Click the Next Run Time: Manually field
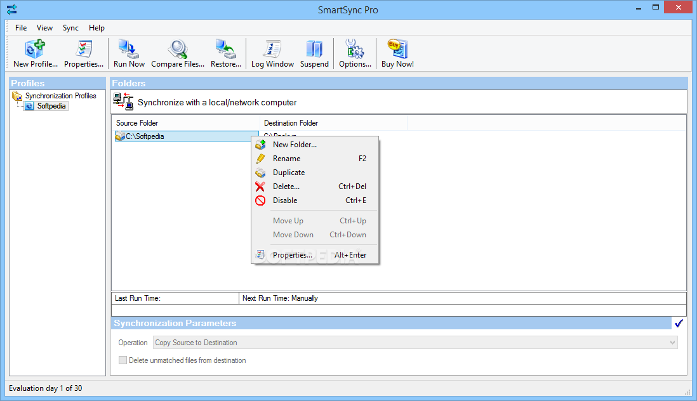Screen dimensions: 697x401 (462, 298)
